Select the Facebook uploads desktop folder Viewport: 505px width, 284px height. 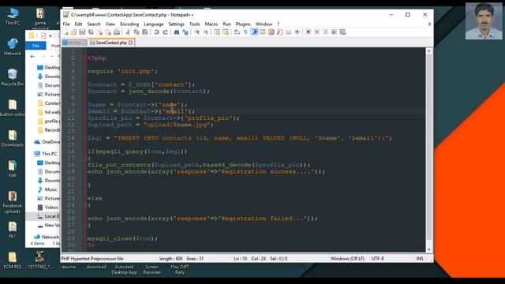coord(13,202)
